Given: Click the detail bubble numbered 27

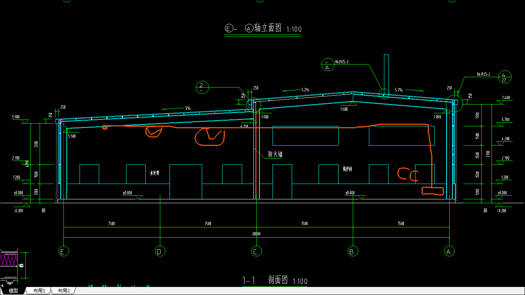Looking at the screenshot, I should pos(505,77).
